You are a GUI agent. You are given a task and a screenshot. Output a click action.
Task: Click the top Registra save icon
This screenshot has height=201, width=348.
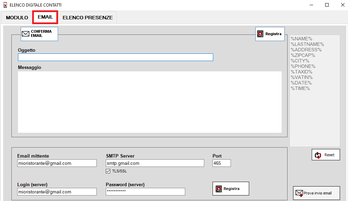260,34
